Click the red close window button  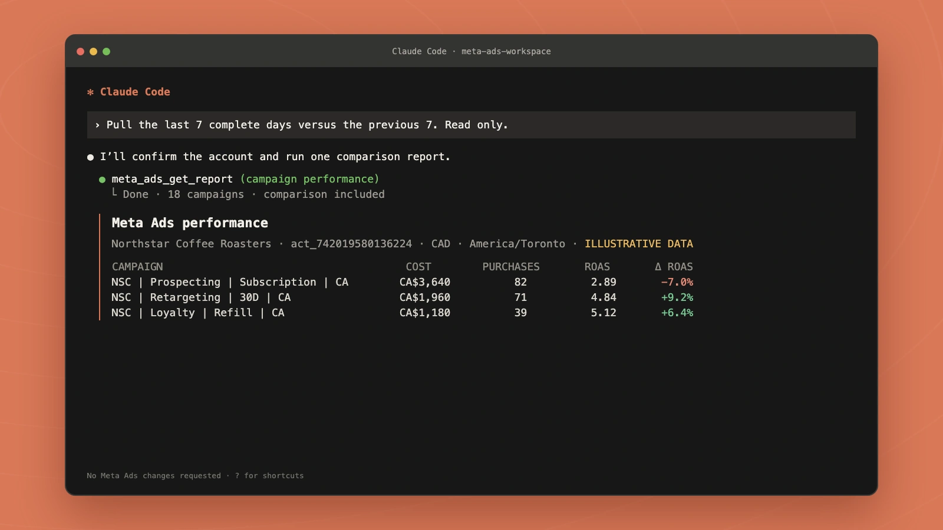[x=80, y=51]
